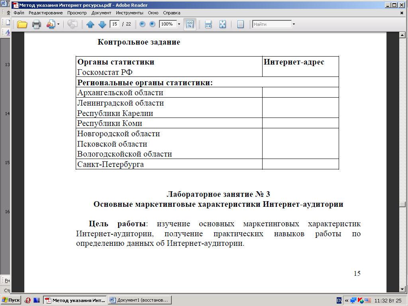Click the Adobe Reader title bar PDF icon
The height and width of the screenshot is (306, 408).
point(16,5)
